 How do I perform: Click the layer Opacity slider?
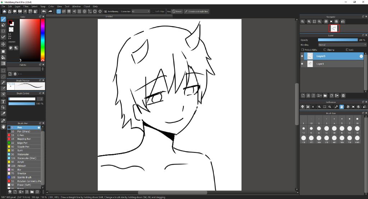tap(338, 40)
